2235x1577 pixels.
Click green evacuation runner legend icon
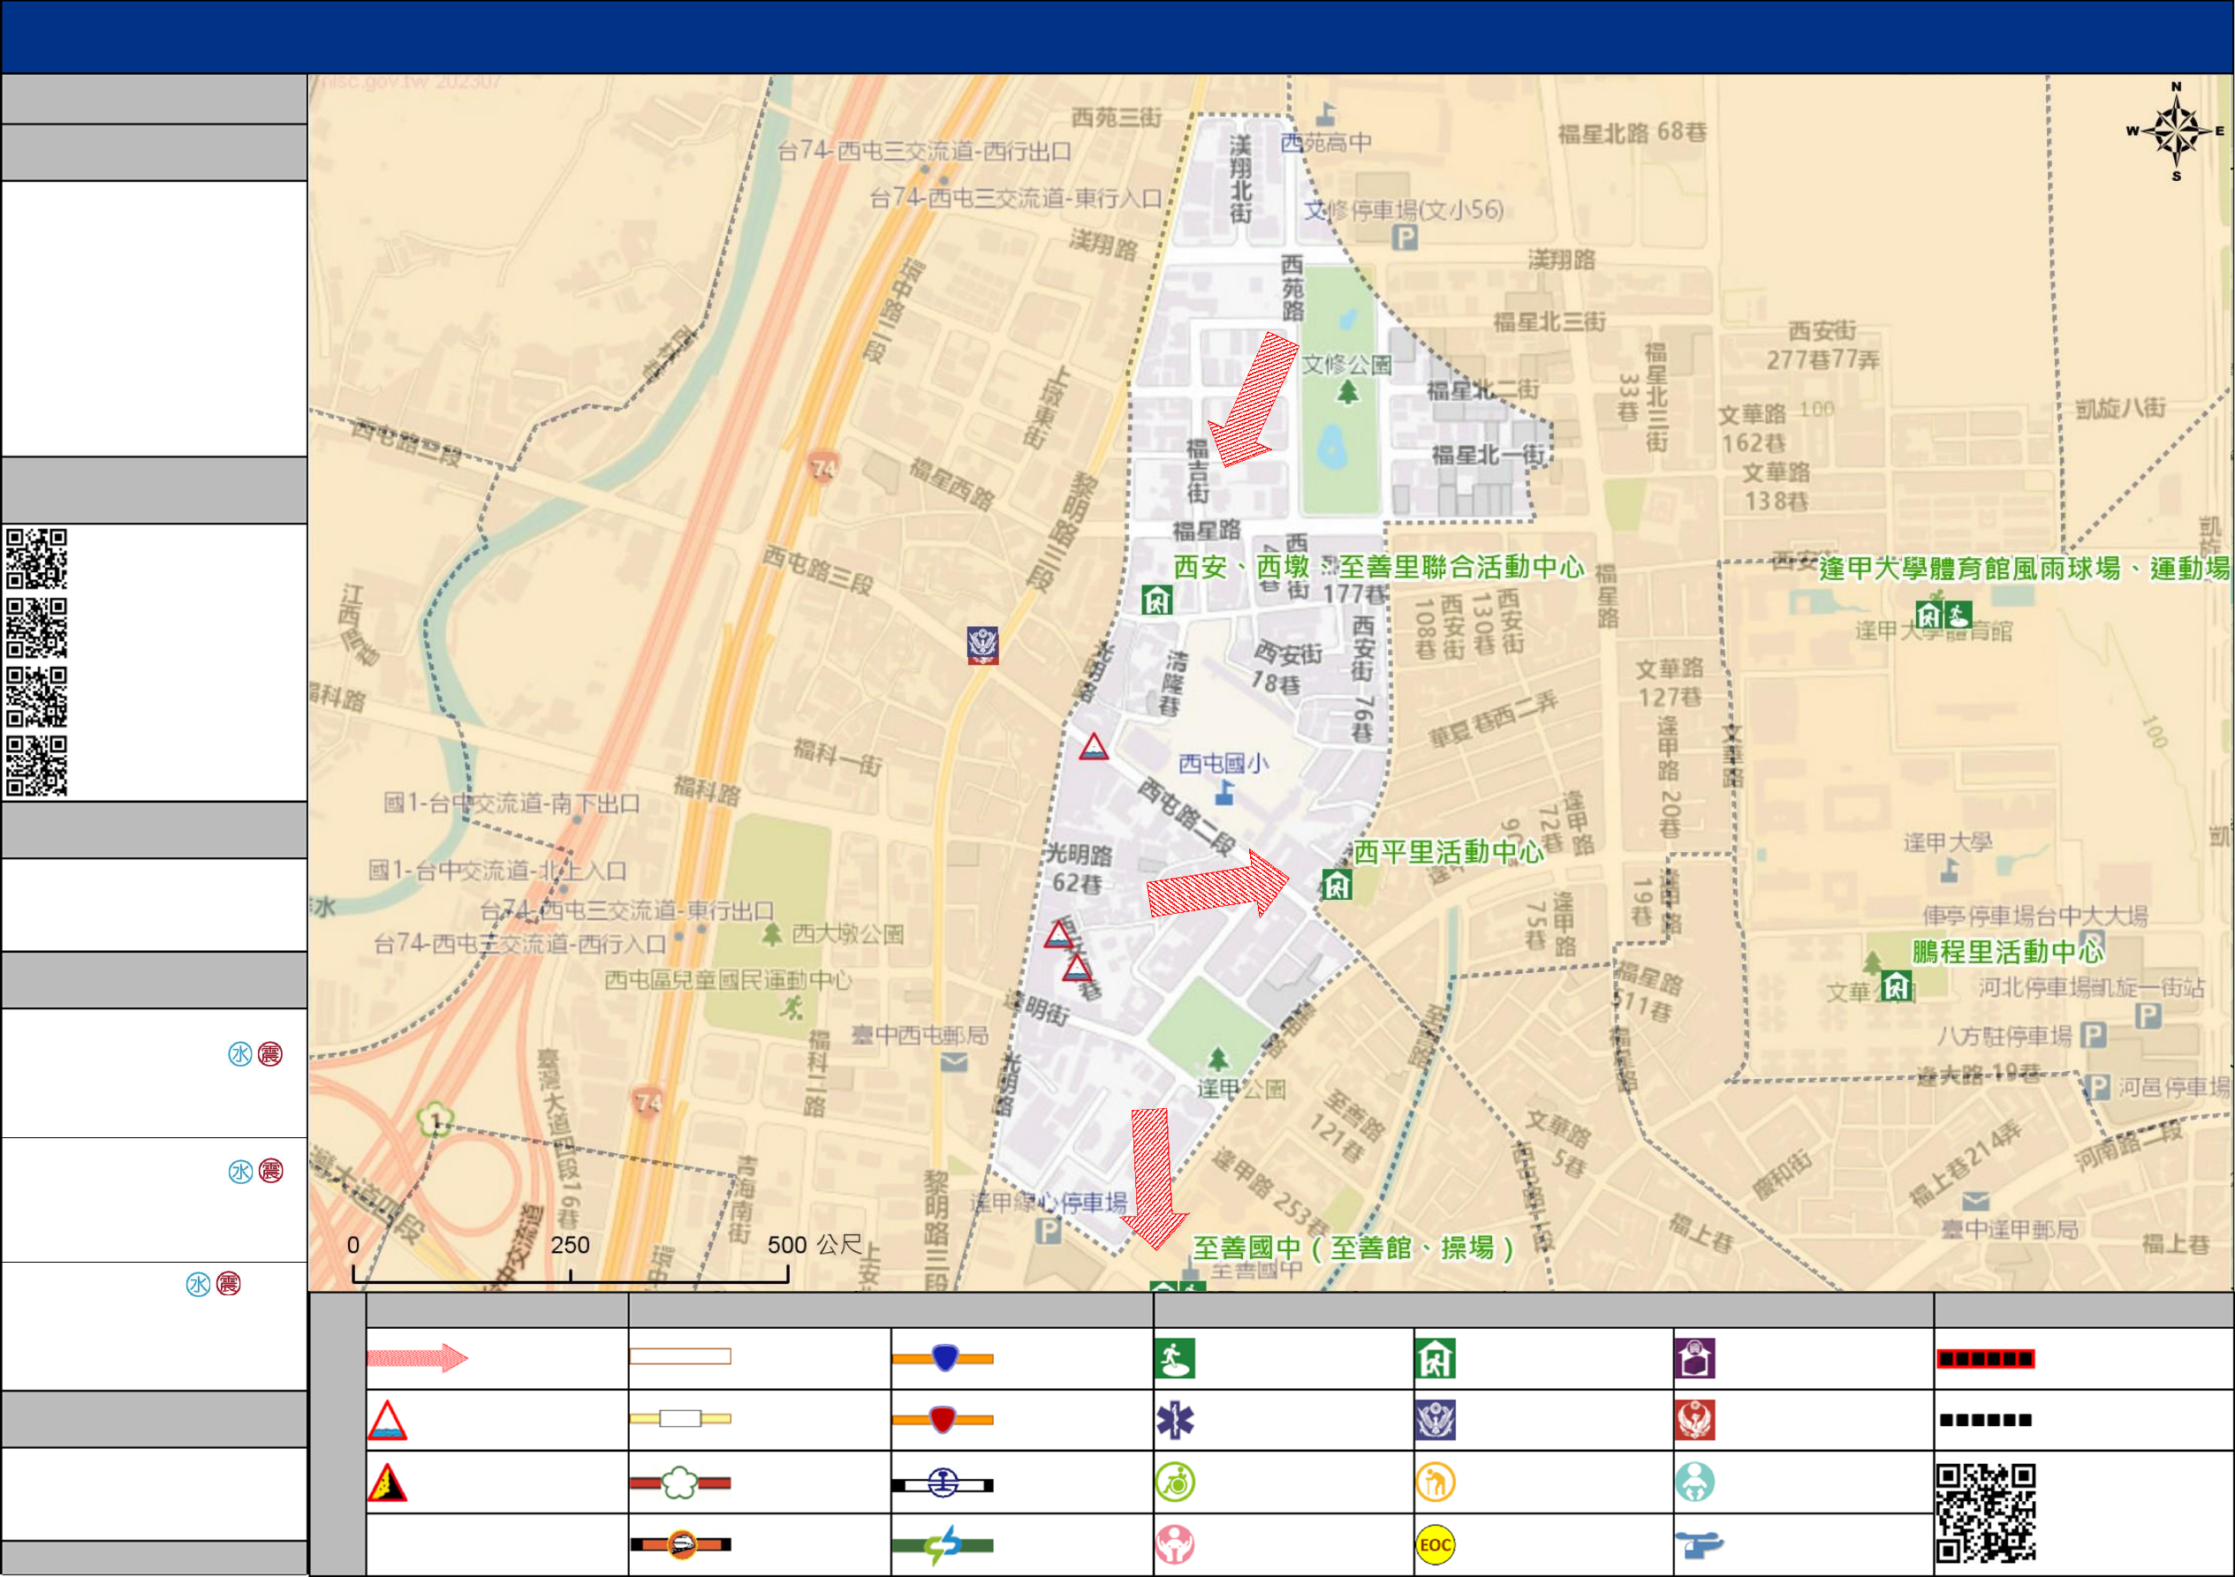[1175, 1358]
